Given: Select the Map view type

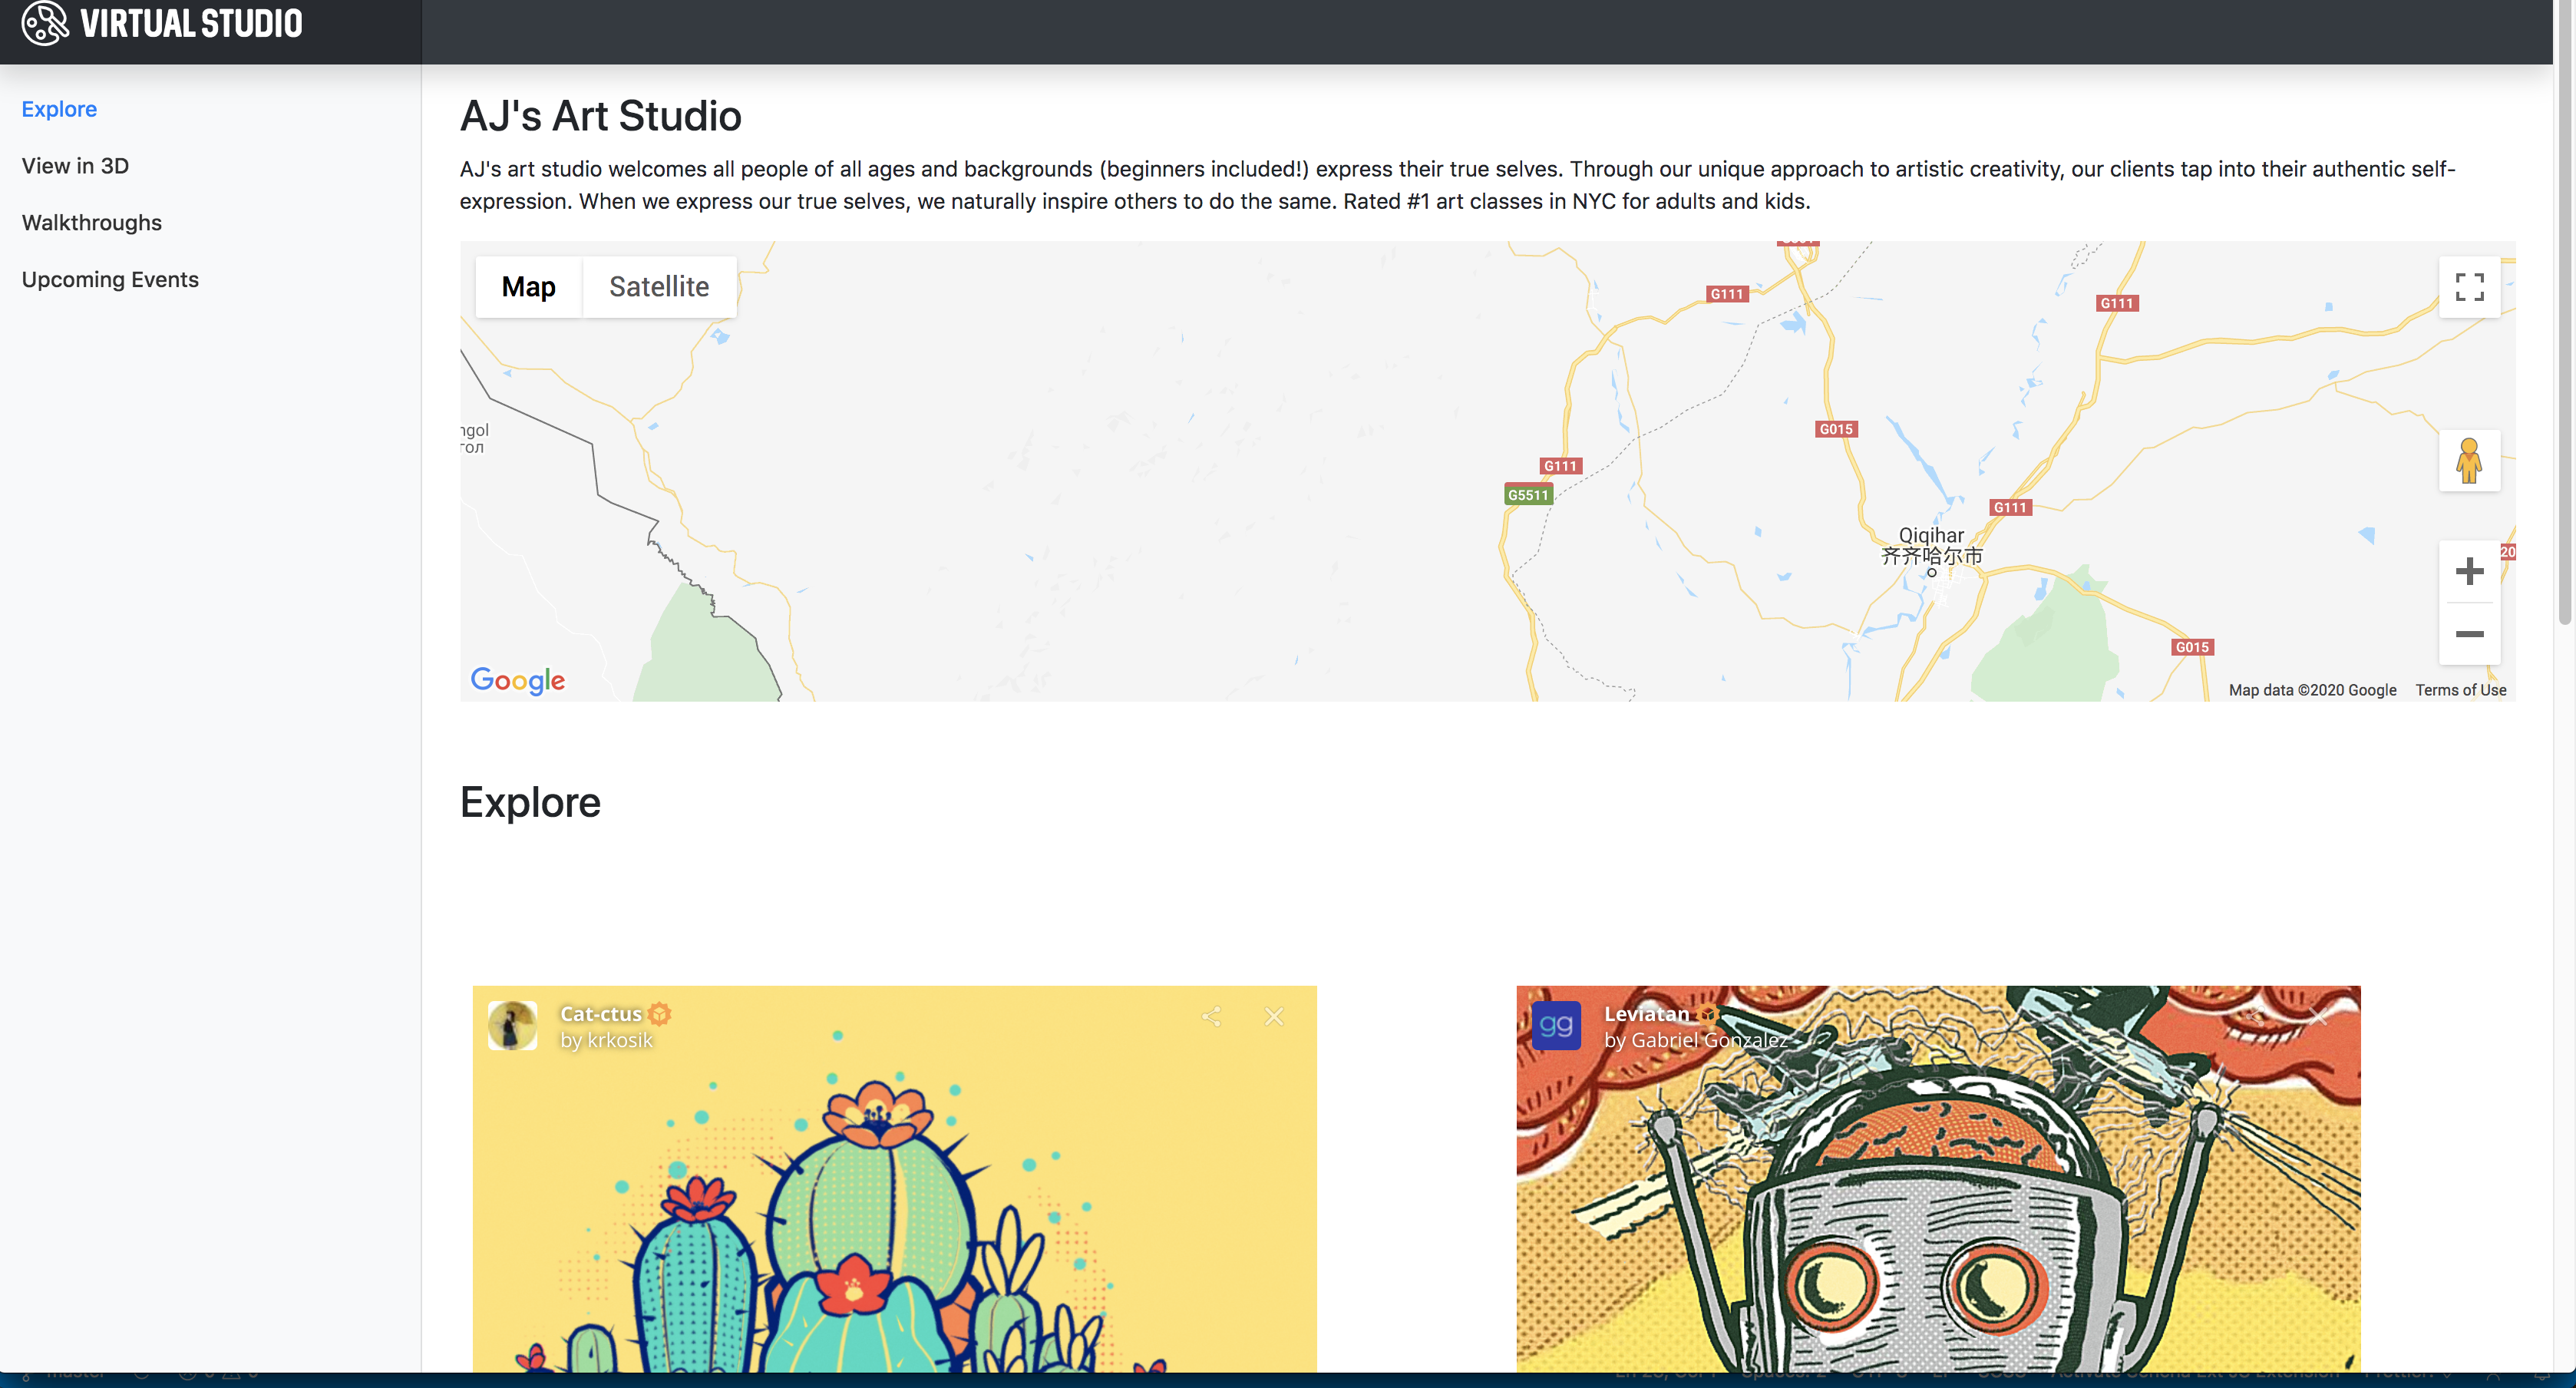Looking at the screenshot, I should (x=528, y=287).
